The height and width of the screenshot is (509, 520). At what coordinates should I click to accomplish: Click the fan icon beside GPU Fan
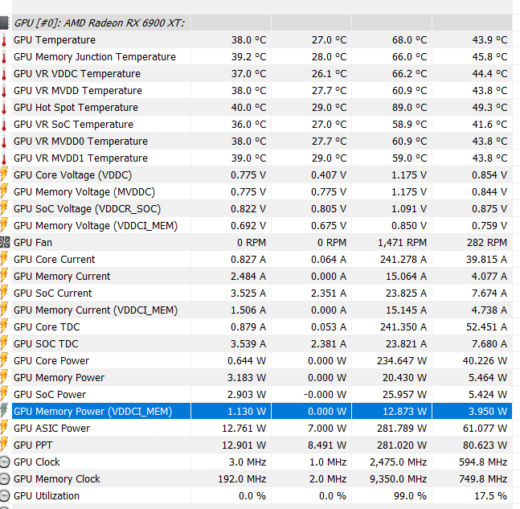click(5, 243)
